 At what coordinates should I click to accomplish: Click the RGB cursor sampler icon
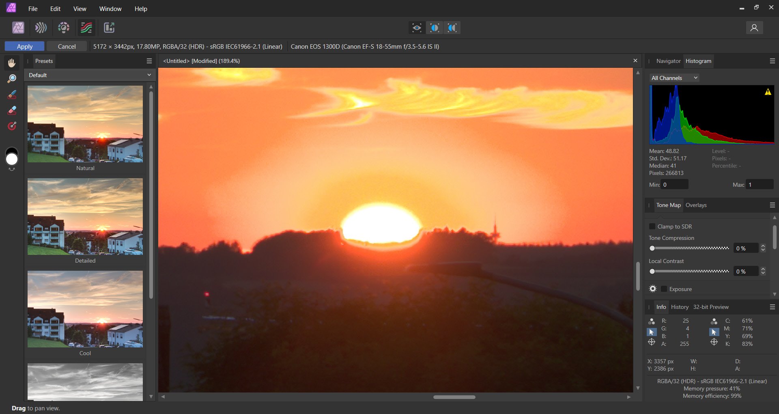click(652, 332)
